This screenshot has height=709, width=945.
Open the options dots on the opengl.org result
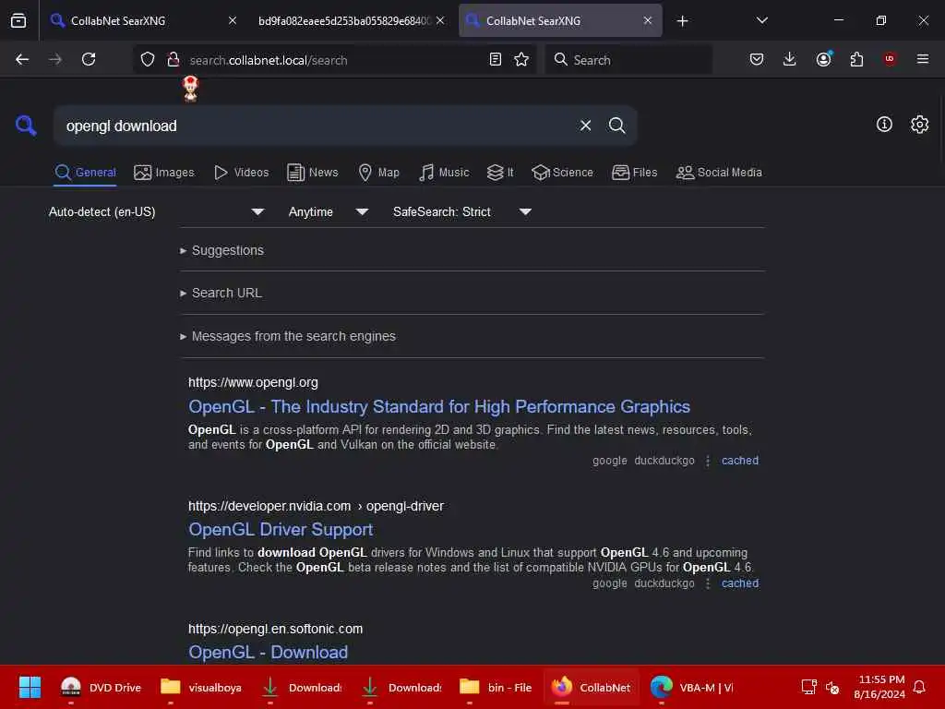[x=708, y=461]
